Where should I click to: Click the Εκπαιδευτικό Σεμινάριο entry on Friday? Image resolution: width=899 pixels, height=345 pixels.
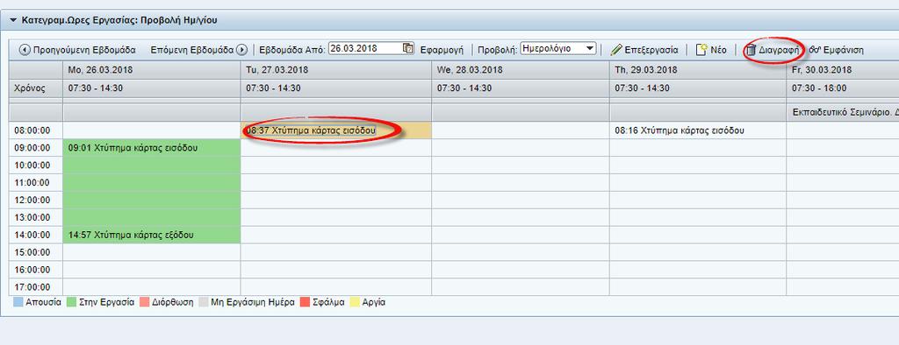pyautogui.click(x=842, y=113)
